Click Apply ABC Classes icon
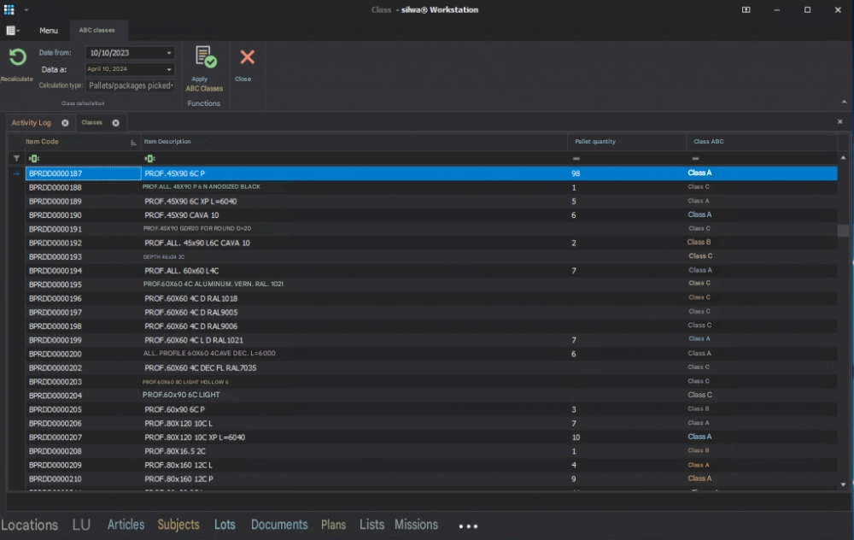This screenshot has width=854, height=540. click(206, 57)
